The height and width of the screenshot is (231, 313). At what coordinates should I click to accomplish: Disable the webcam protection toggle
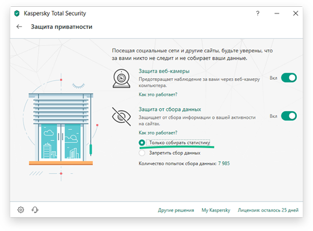pos(288,78)
